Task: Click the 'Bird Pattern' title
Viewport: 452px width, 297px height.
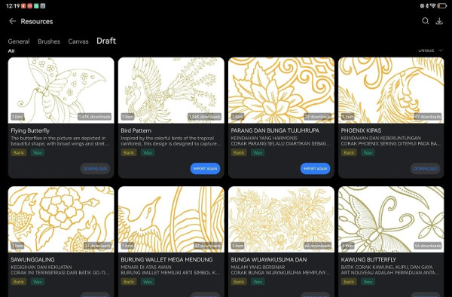Action: tap(136, 130)
